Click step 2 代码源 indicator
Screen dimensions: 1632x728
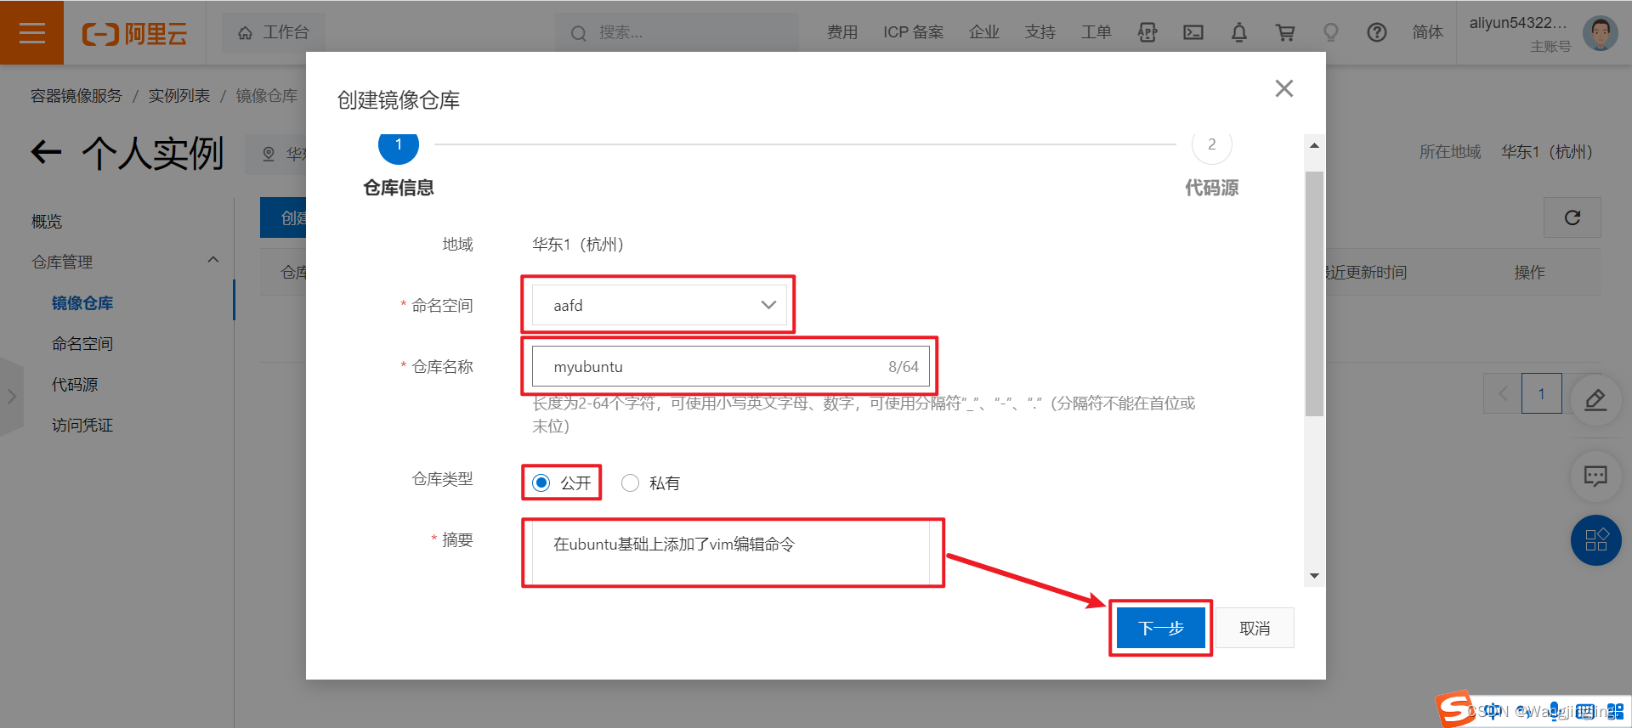pos(1212,146)
